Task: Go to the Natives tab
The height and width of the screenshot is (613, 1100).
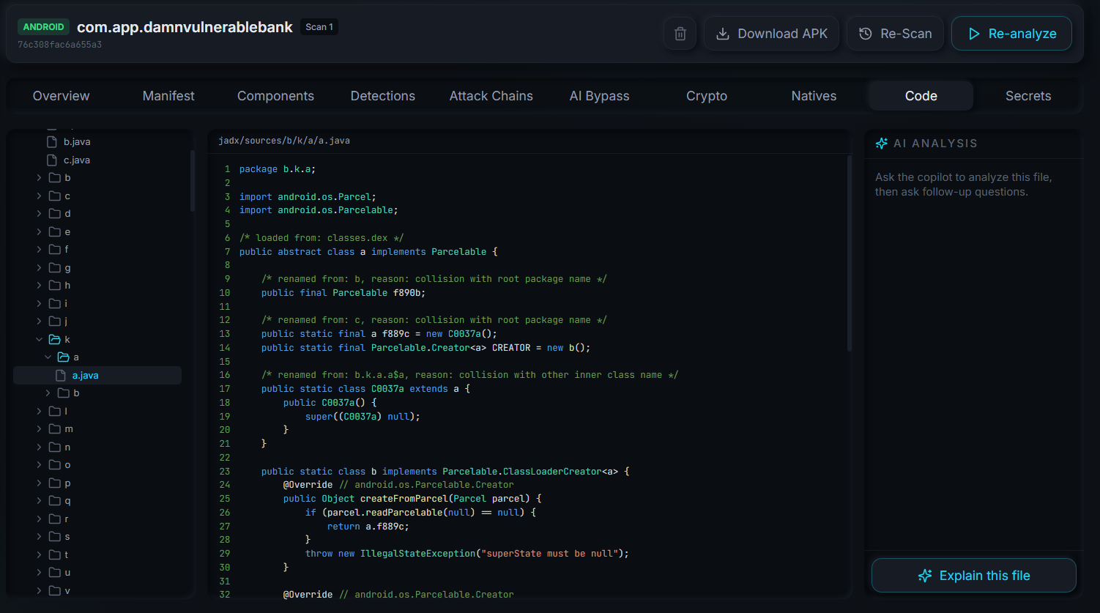Action: click(x=814, y=96)
